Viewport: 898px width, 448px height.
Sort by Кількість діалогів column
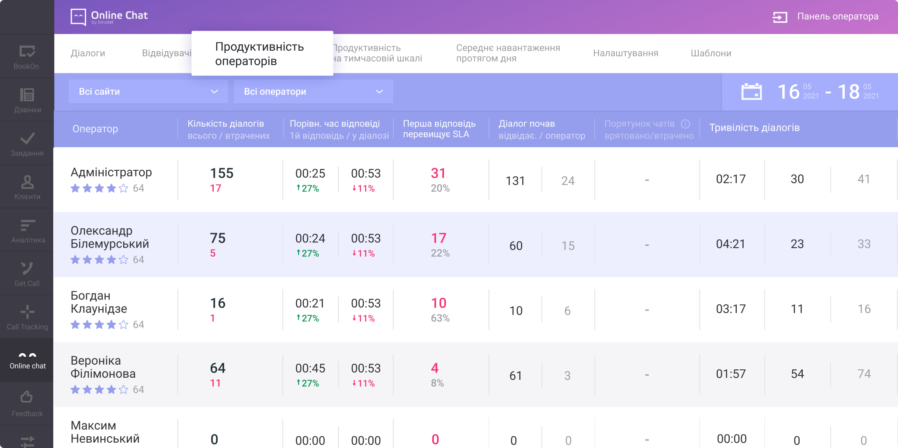[229, 130]
